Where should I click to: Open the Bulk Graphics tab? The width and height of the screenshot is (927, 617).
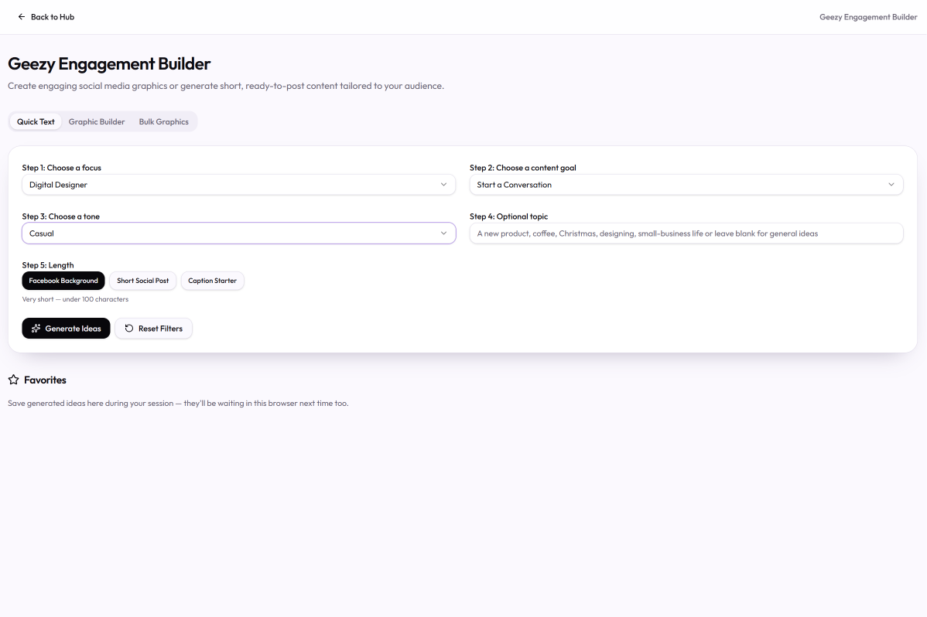pos(164,121)
